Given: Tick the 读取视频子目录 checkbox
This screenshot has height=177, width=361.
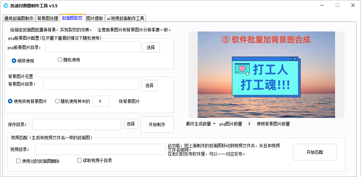Looking at the screenshot, I should [94, 160].
